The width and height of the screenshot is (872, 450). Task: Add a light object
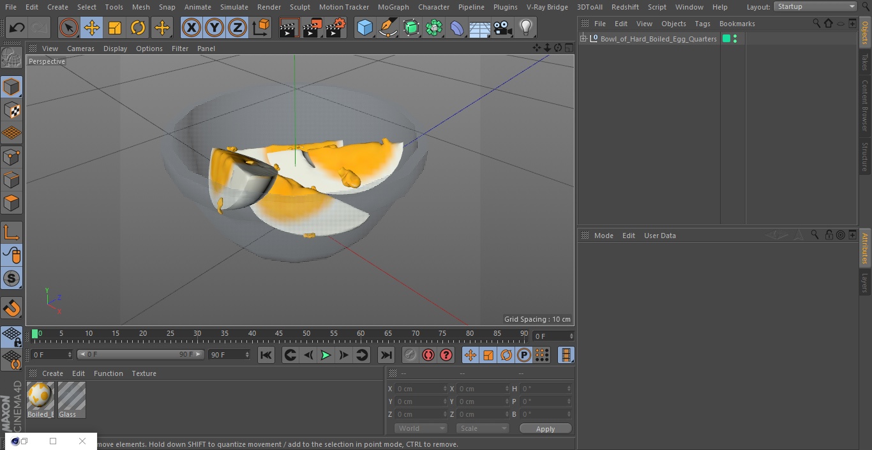pyautogui.click(x=526, y=27)
